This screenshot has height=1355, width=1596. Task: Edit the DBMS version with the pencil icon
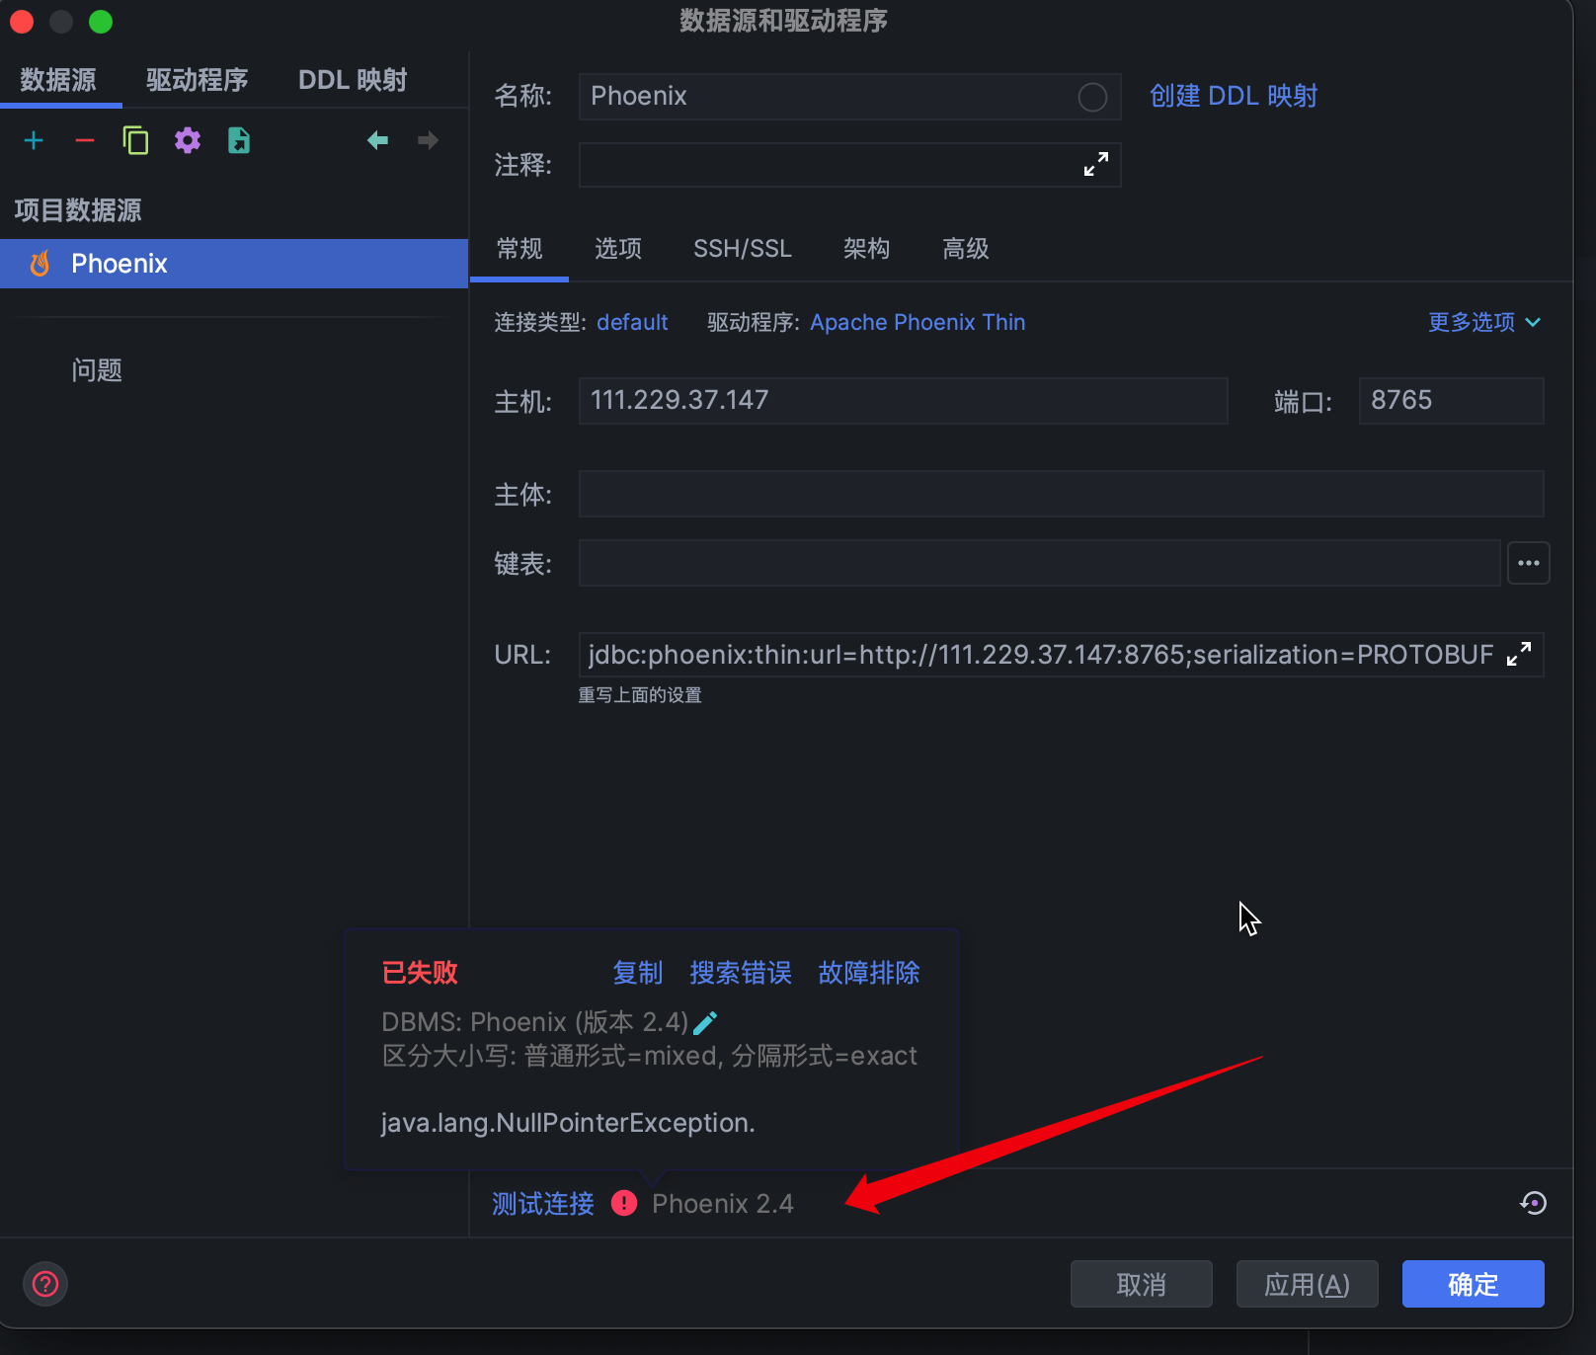(705, 1023)
